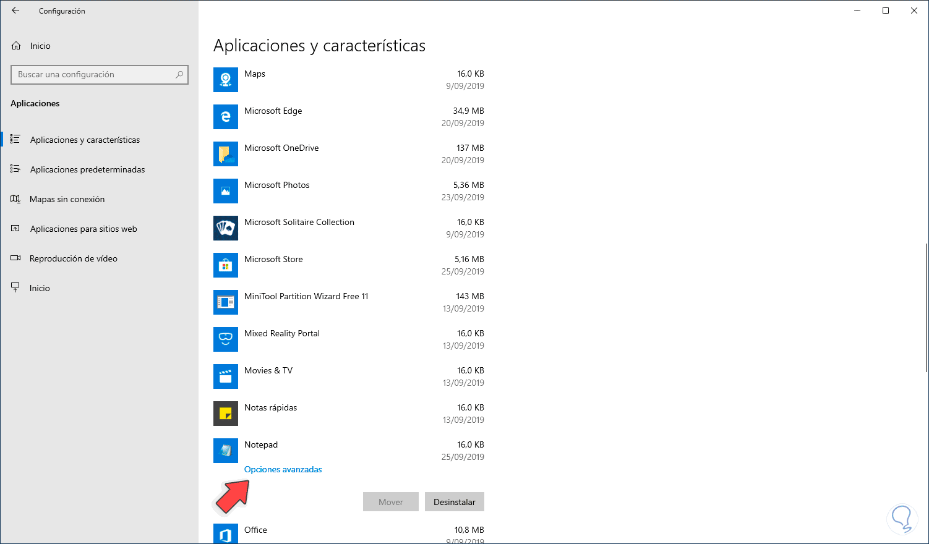Select the Mixed Reality Portal name
929x544 pixels.
(282, 334)
